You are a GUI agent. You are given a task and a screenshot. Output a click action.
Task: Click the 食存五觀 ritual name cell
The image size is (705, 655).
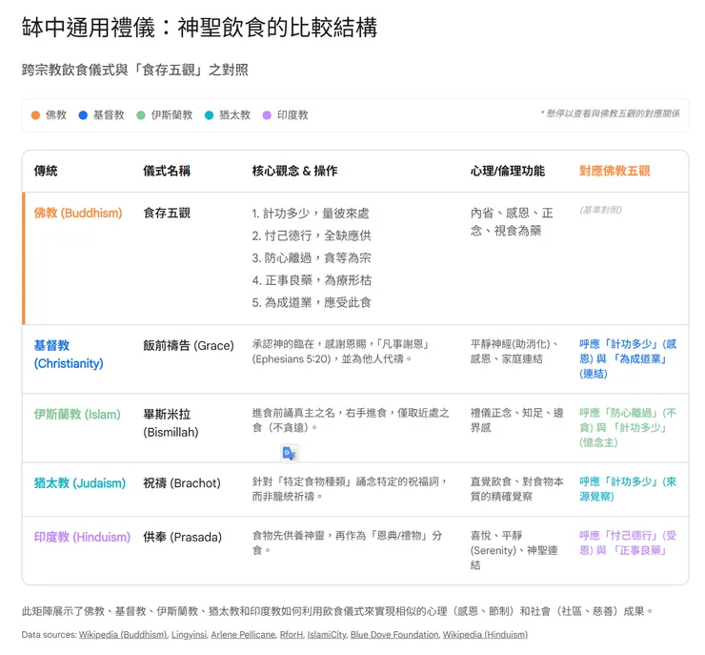pyautogui.click(x=167, y=213)
